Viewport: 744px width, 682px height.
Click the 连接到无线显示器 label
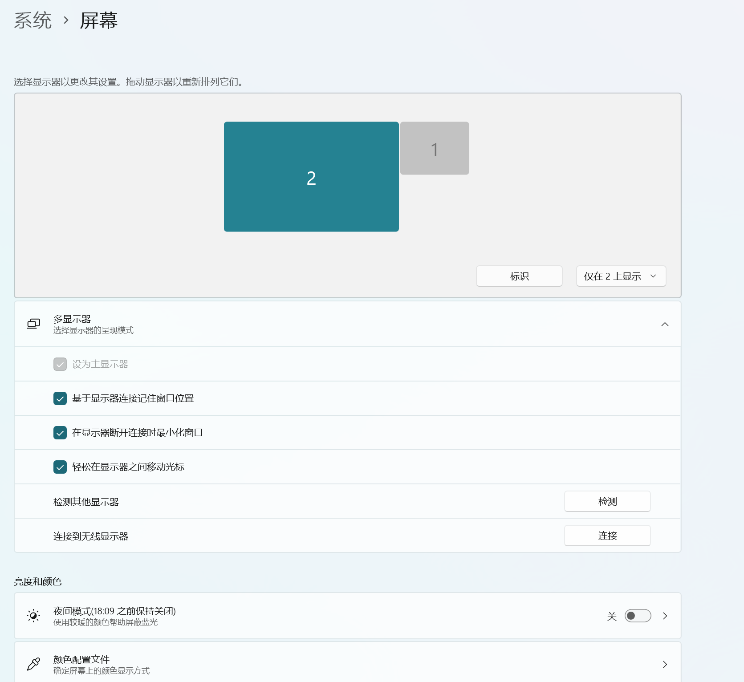tap(91, 536)
